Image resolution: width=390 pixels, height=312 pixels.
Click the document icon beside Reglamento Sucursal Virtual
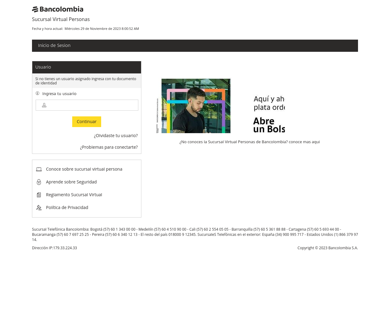tap(39, 195)
